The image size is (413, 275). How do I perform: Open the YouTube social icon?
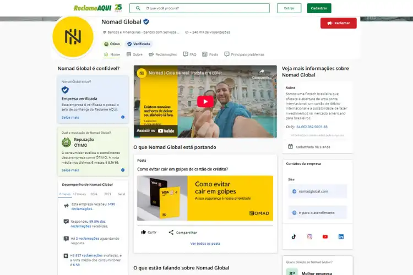(325, 237)
